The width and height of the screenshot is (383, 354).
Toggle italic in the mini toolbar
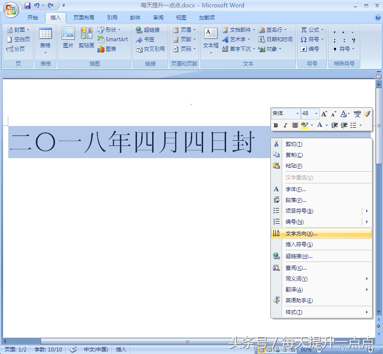pyautogui.click(x=285, y=126)
